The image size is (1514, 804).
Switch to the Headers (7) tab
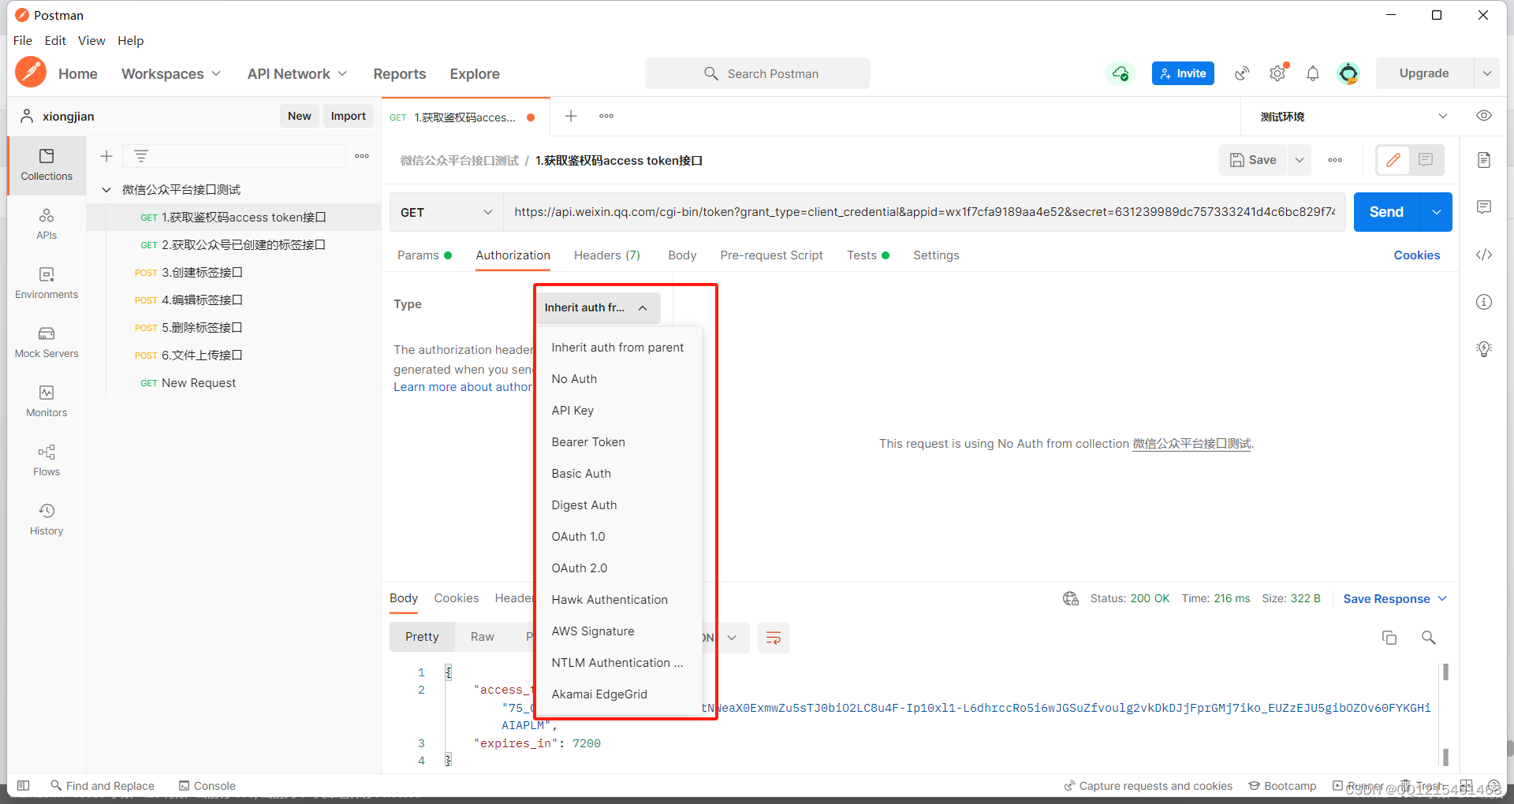[607, 255]
